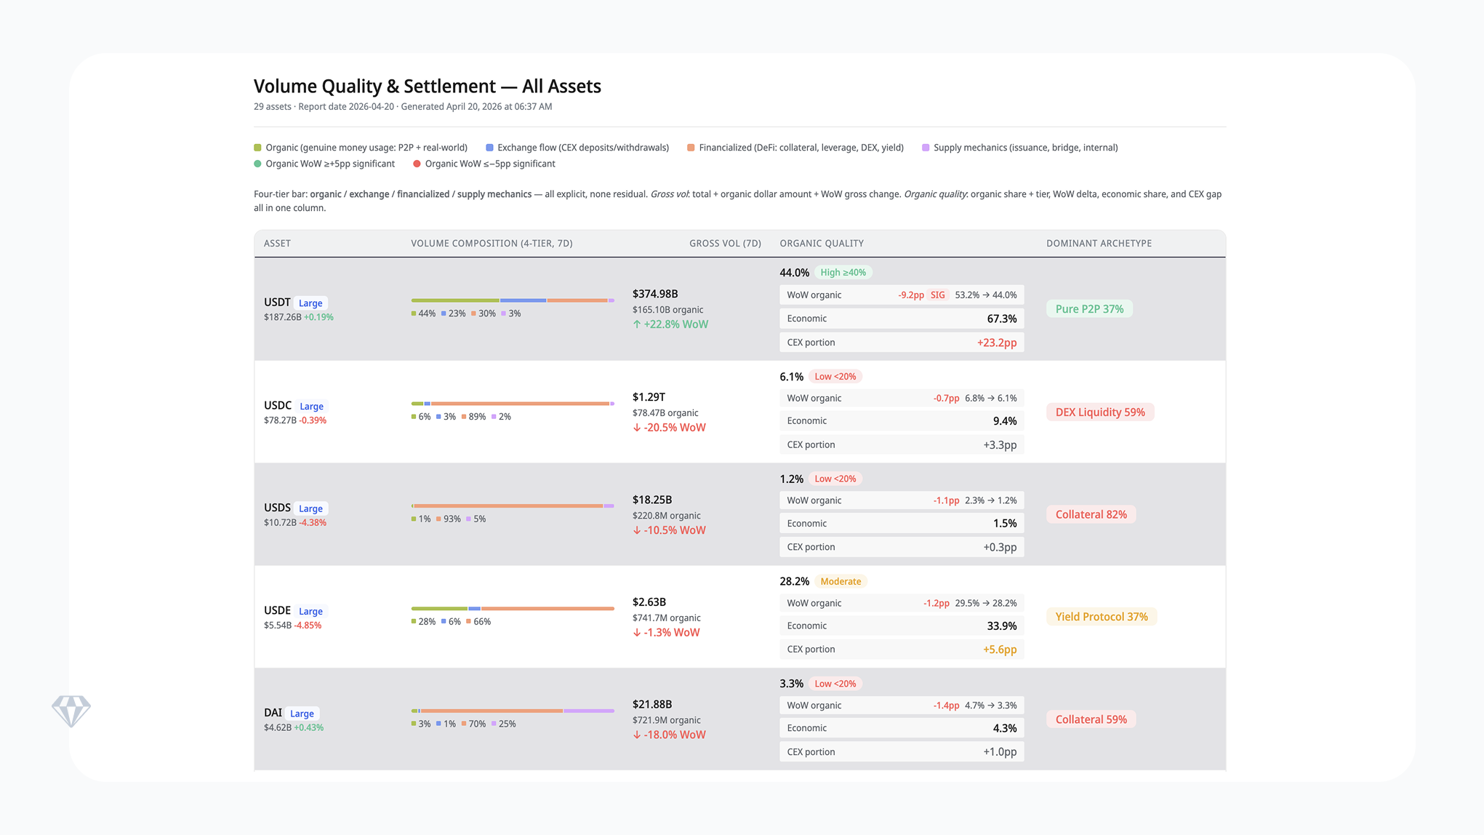Open the Collateral 82% badge for USDS
This screenshot has height=835, width=1484.
(1091, 514)
